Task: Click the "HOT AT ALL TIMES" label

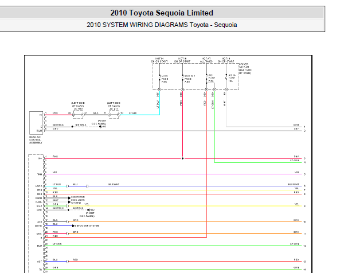Action: pyautogui.click(x=206, y=60)
